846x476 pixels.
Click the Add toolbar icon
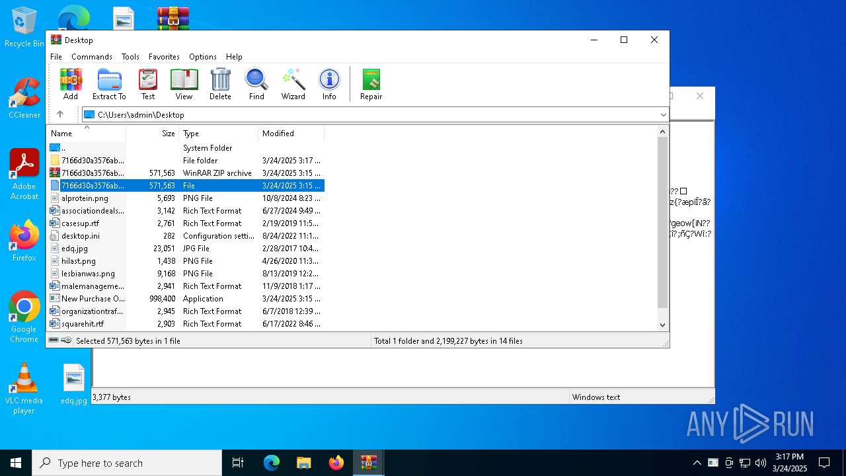[x=71, y=84]
